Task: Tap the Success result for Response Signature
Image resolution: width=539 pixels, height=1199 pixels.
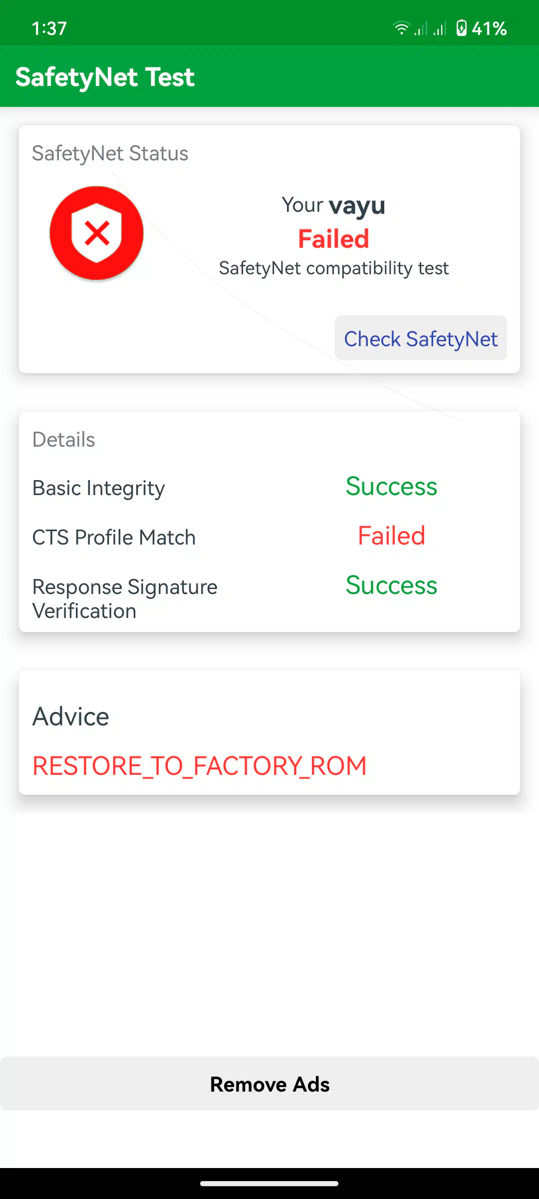Action: click(x=391, y=585)
